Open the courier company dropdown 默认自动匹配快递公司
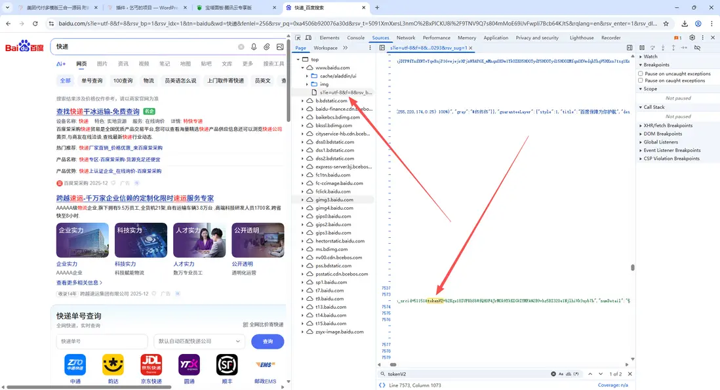 coord(199,341)
